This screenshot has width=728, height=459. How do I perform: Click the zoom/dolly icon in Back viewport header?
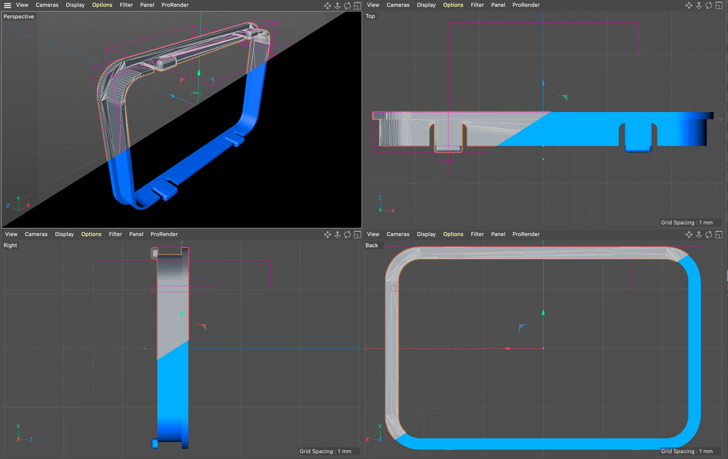699,234
